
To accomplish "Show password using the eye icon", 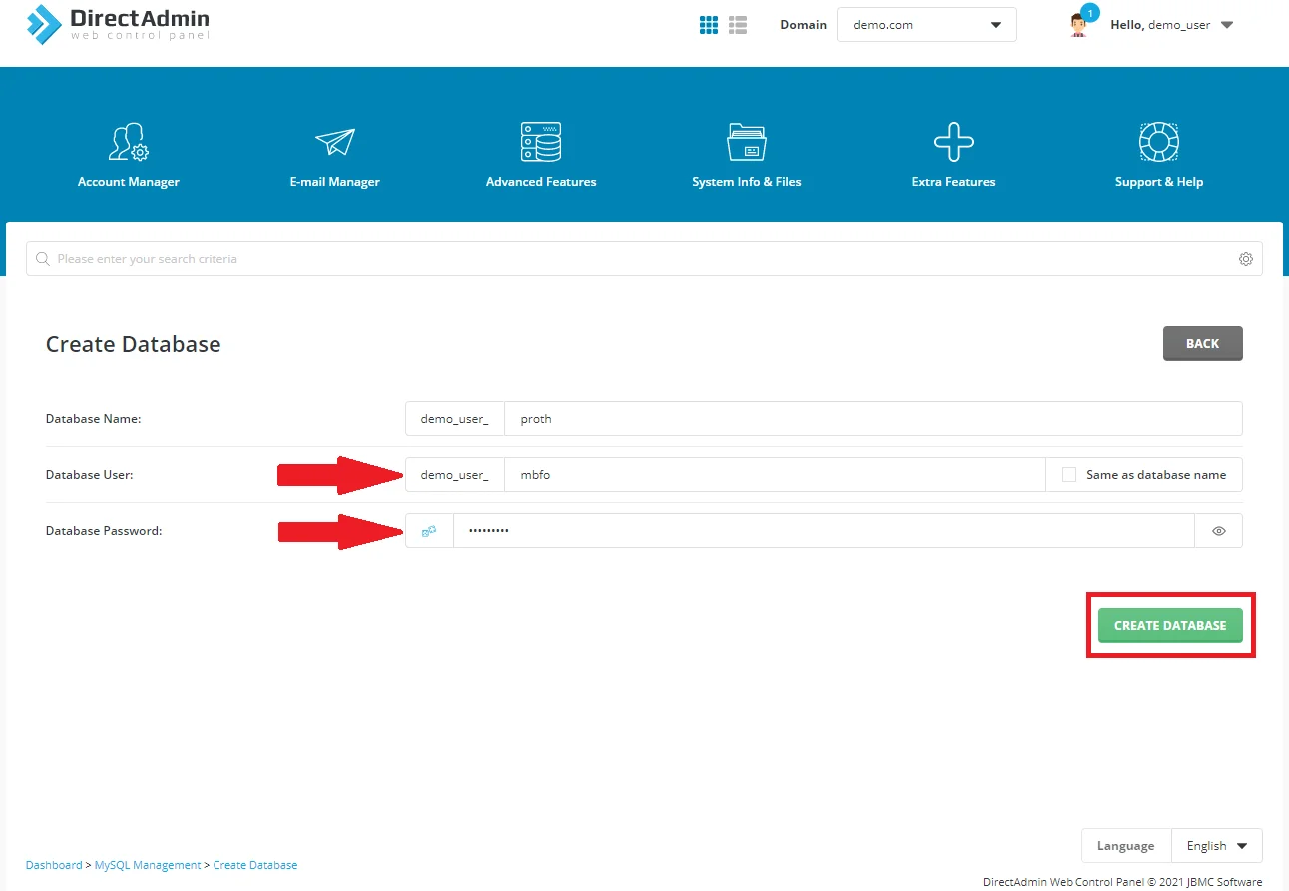I will tap(1218, 531).
